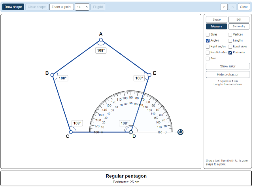Screen dimensions: 253x188
Task: Tick the Parallel sides checkbox
Action: [x=208, y=53]
